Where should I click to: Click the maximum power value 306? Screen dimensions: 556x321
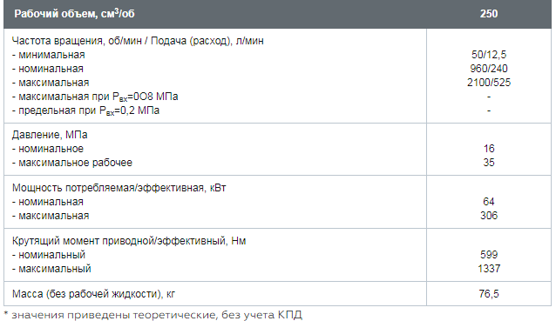[489, 216]
